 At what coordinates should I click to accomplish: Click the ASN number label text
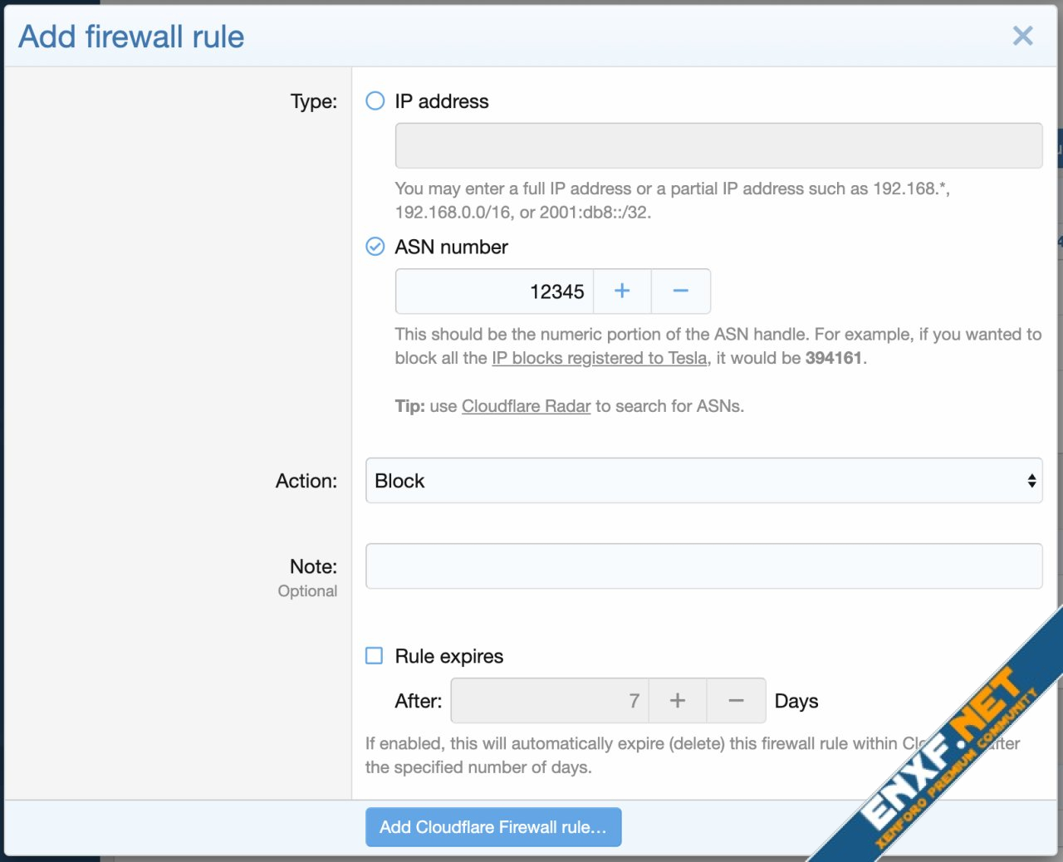(451, 247)
